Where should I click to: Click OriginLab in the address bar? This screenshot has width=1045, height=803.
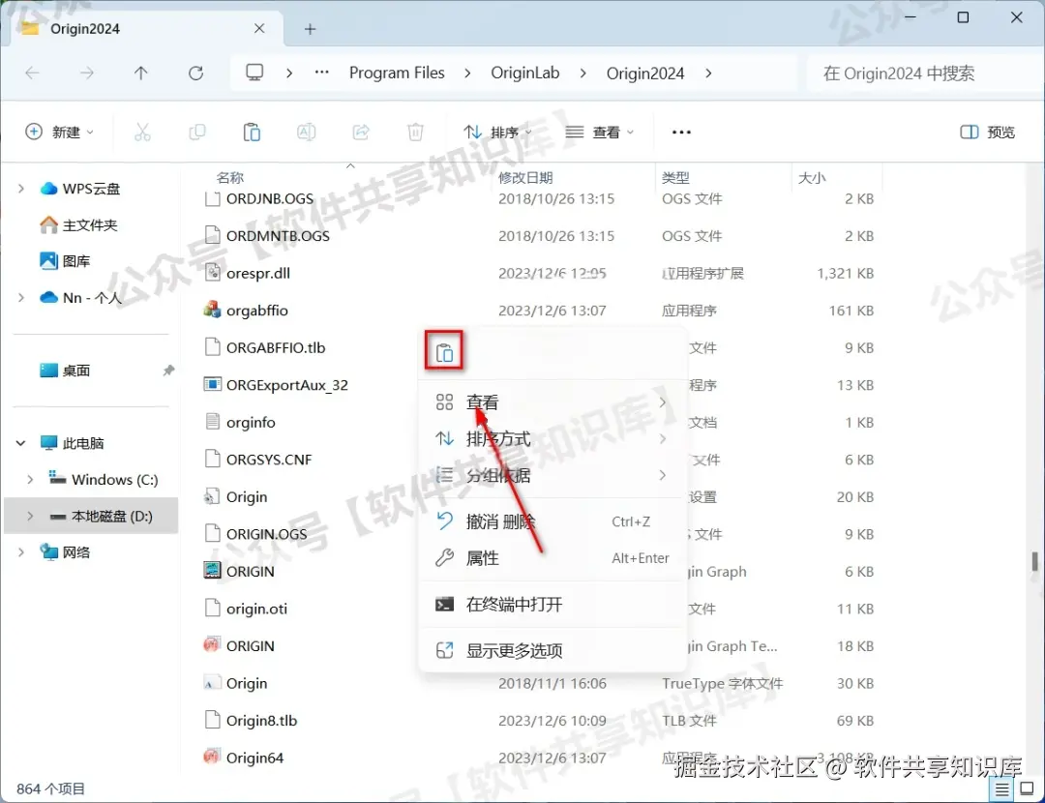coord(525,73)
